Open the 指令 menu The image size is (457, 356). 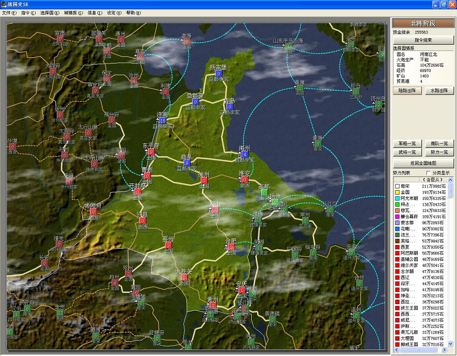pos(28,13)
